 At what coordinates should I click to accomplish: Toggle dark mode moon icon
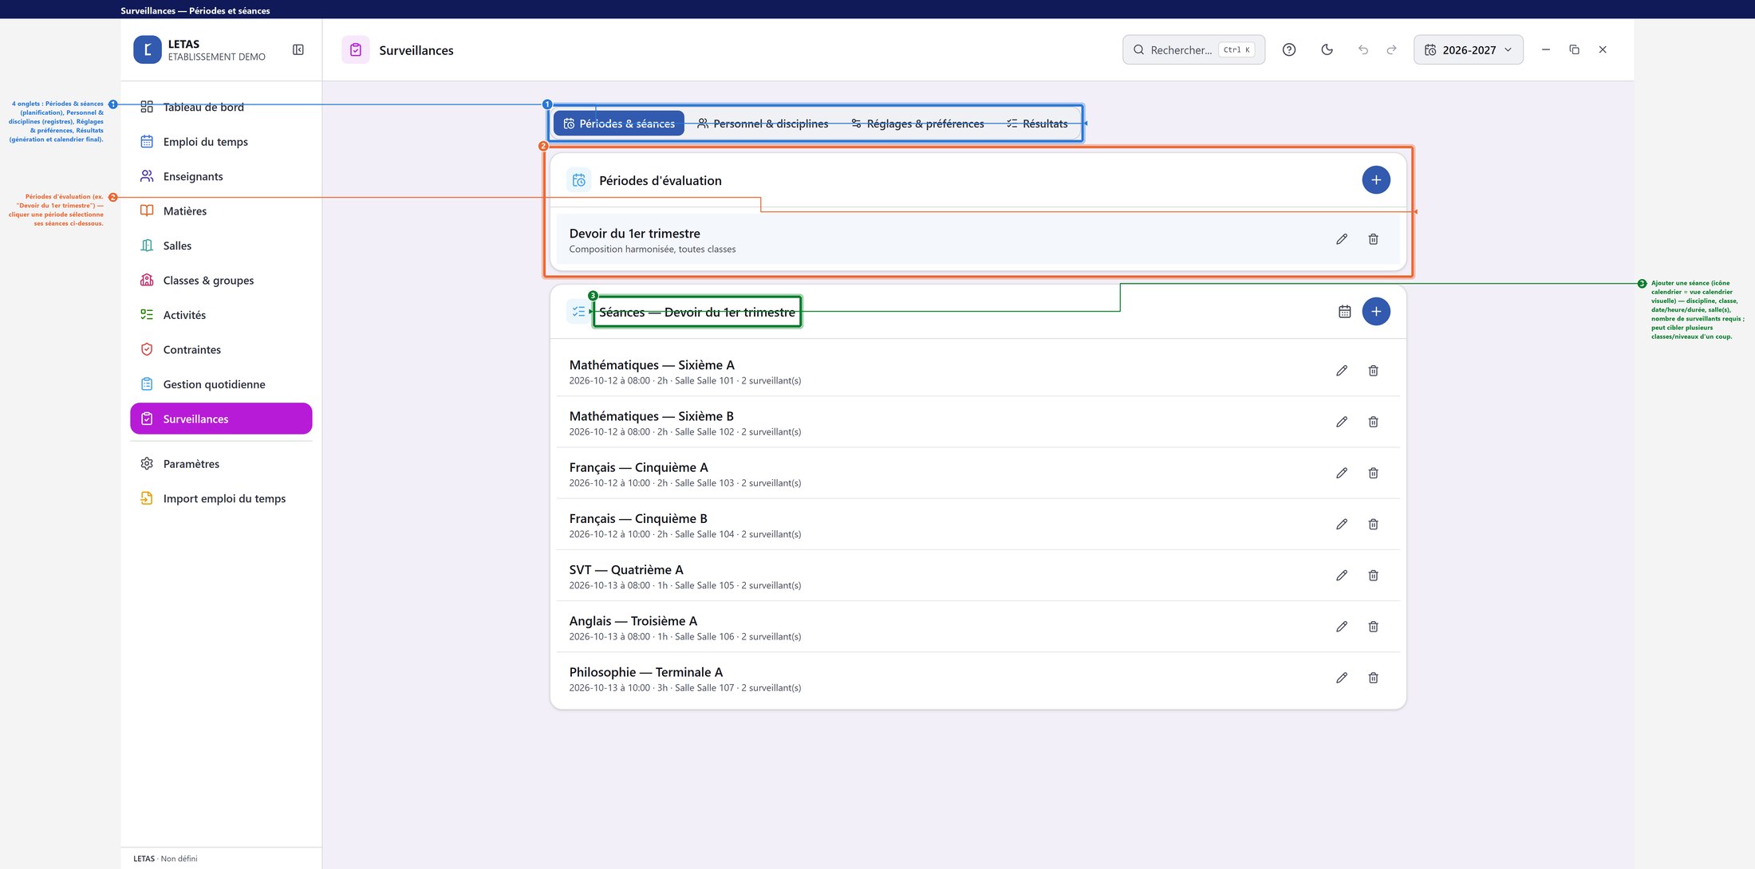[x=1327, y=49]
